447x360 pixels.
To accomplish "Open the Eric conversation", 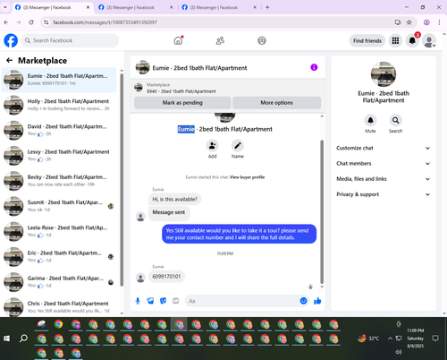I will (59, 256).
